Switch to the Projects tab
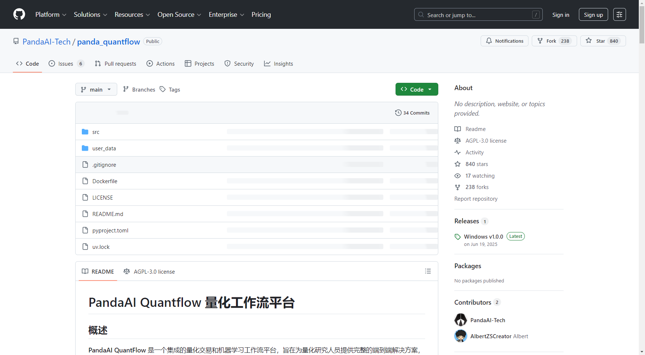This screenshot has height=355, width=645. [199, 63]
